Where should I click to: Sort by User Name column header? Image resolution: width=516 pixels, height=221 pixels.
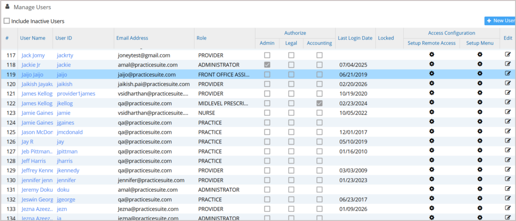(x=33, y=38)
